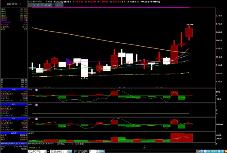Click the purple indicator icon in 投信 panel
227x153 pixels.
point(37,105)
